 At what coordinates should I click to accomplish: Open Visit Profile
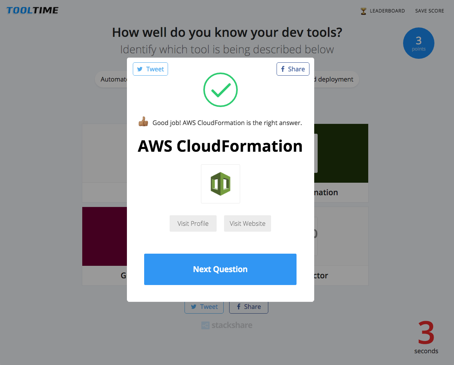point(193,223)
